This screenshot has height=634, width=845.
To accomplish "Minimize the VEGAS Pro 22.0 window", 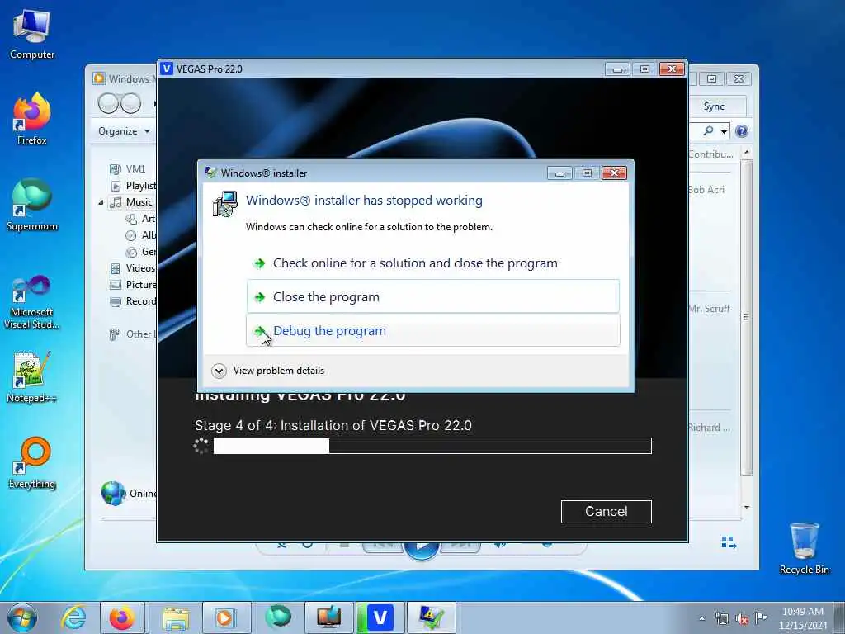I will [x=617, y=69].
